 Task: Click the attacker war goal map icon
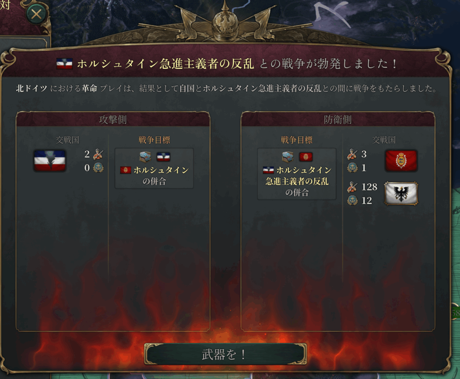(145, 157)
